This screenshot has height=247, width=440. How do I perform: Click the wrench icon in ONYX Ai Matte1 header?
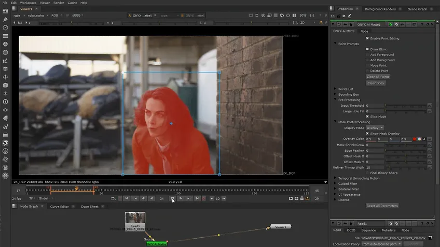[351, 24]
